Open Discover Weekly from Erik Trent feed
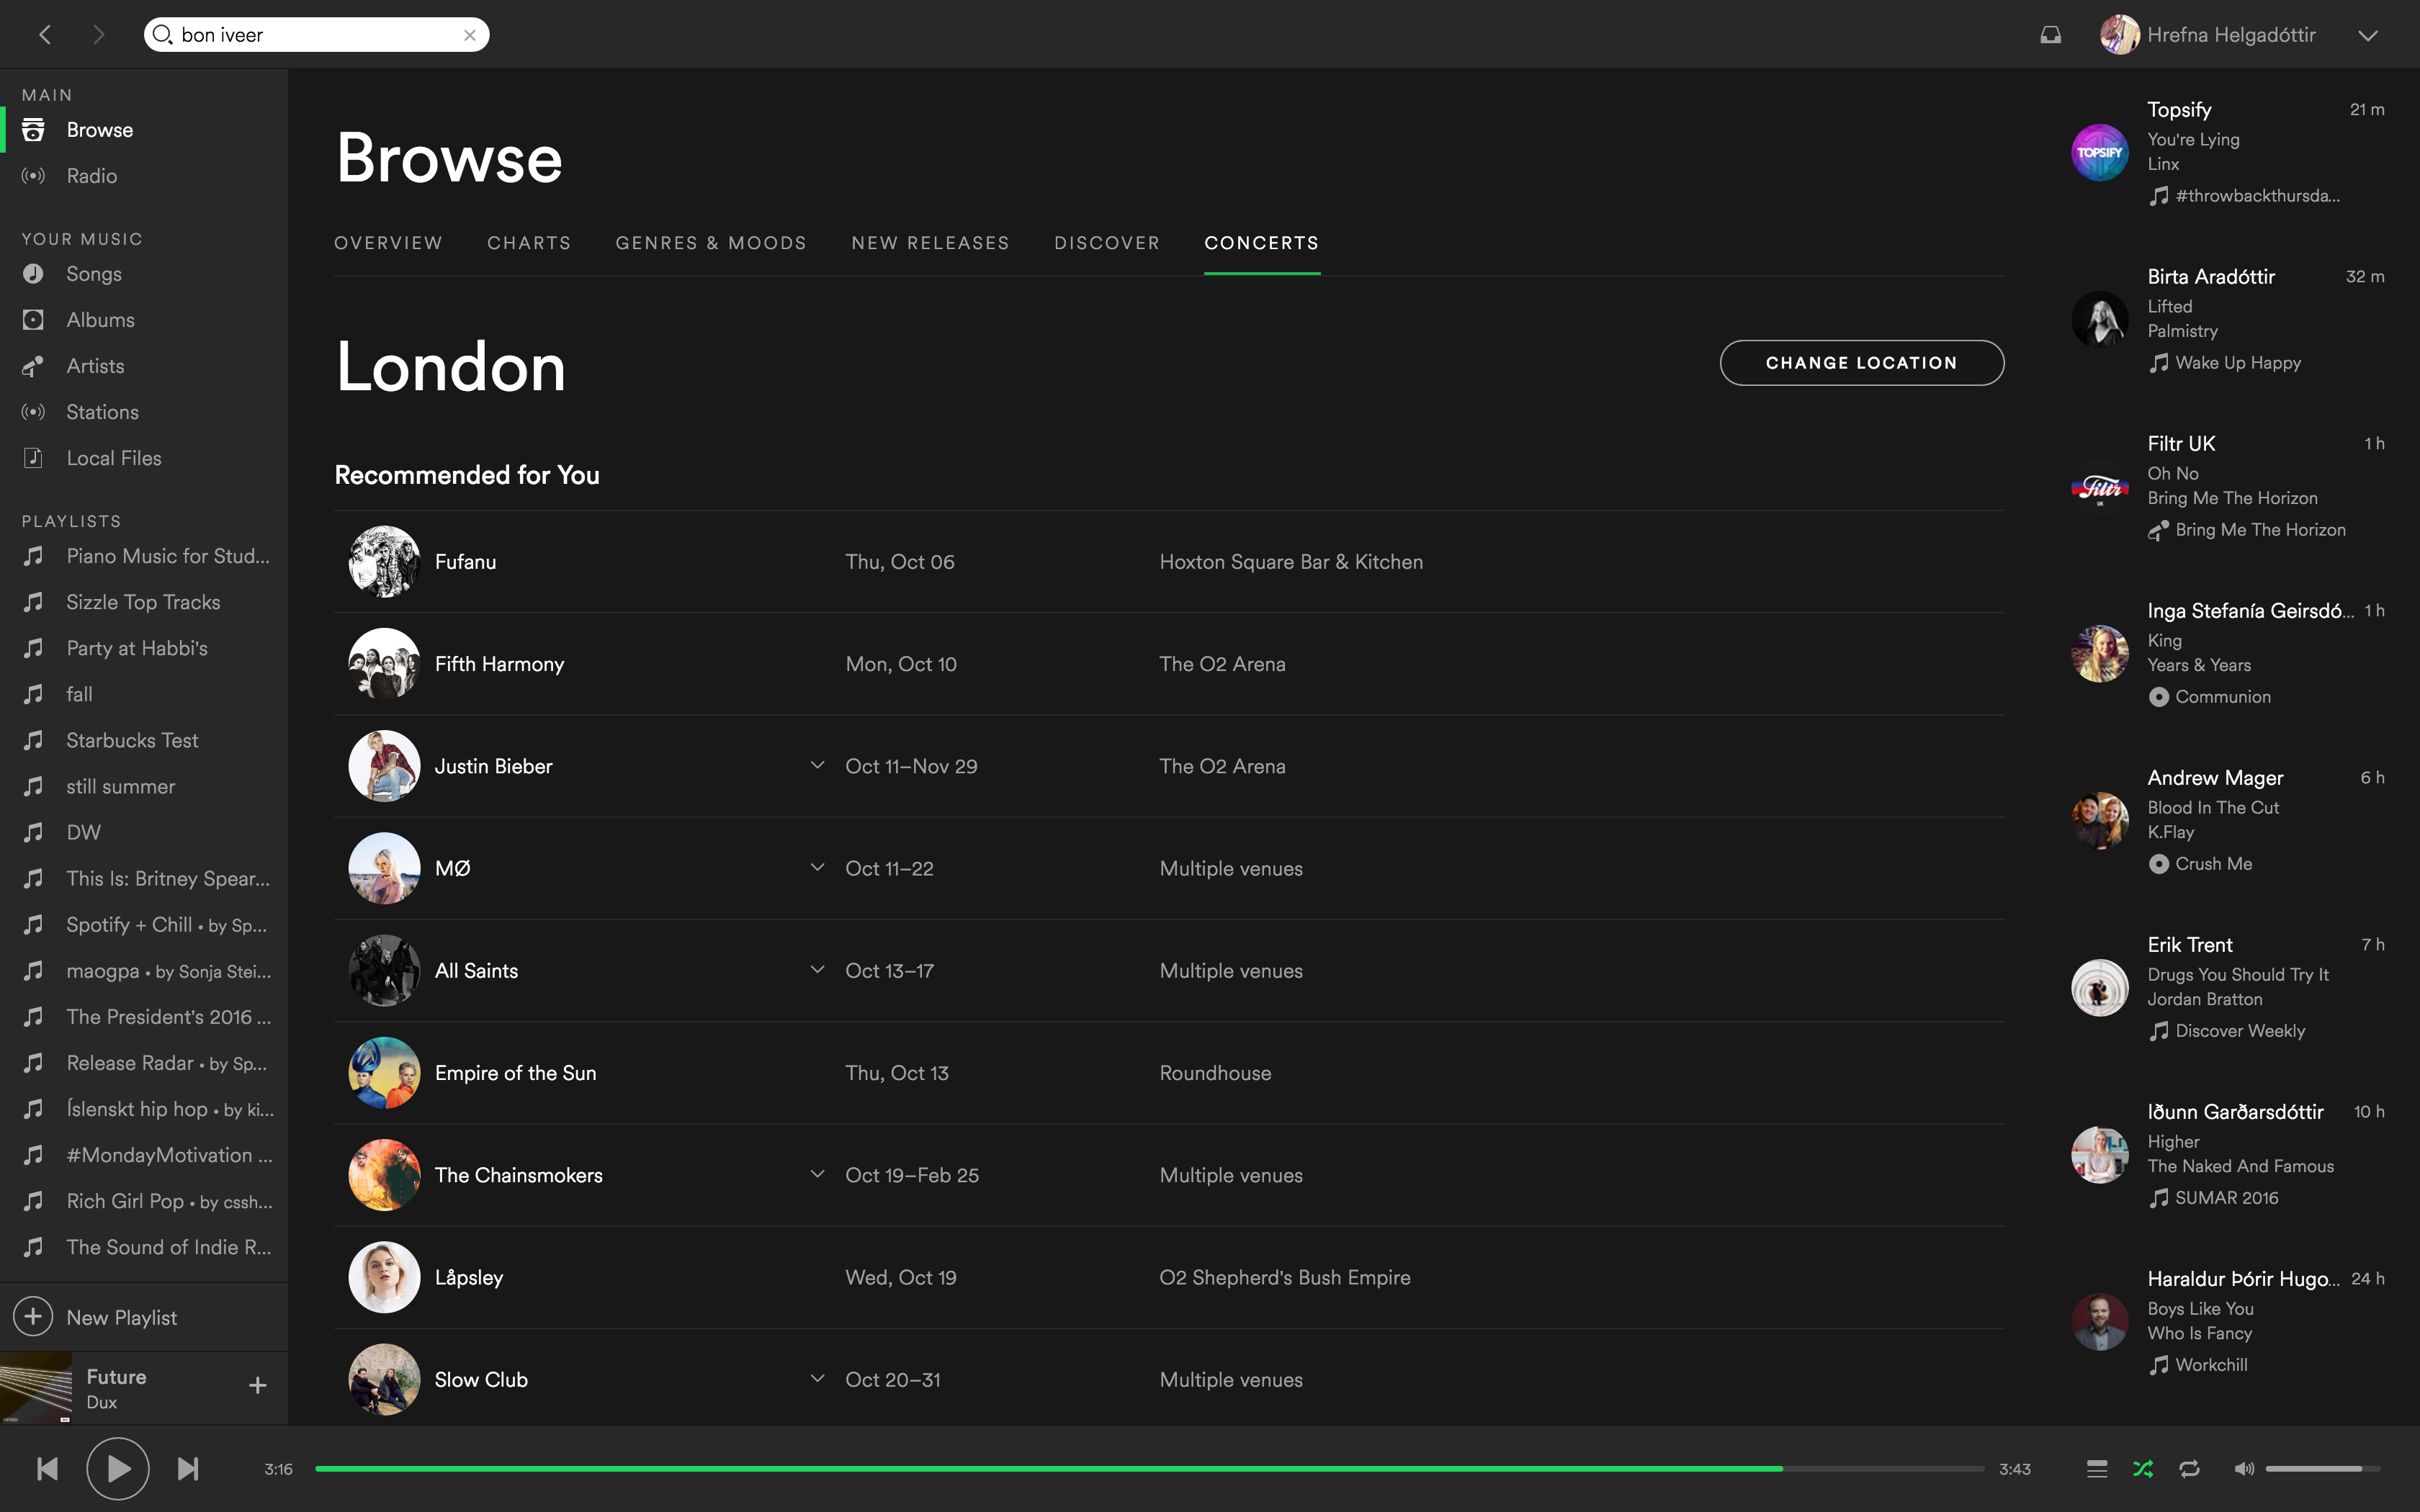Screen dimensions: 2420x1512 (2240, 1031)
